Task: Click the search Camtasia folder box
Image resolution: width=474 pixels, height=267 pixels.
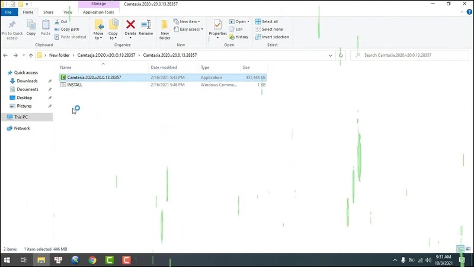Action: (409, 55)
